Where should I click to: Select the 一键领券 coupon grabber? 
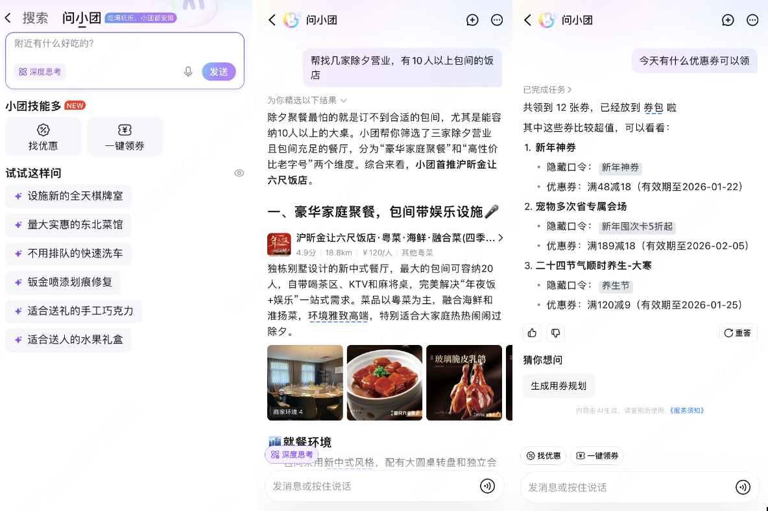coord(125,136)
